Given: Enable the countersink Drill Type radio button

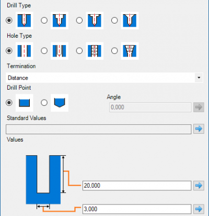Looking at the screenshot, I should pos(114,20).
